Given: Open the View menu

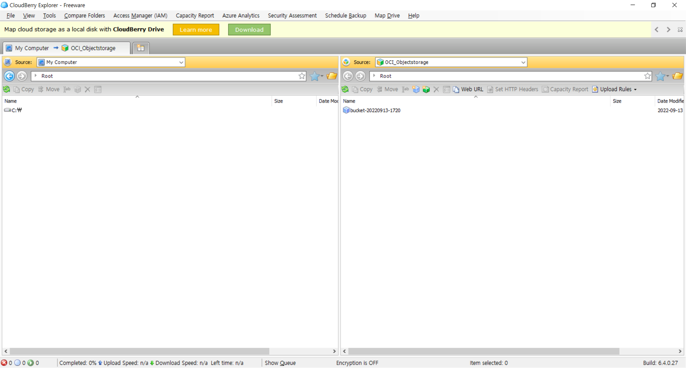Looking at the screenshot, I should 29,15.
